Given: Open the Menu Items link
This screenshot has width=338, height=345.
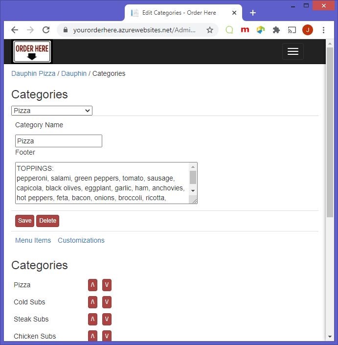Looking at the screenshot, I should tap(33, 240).
